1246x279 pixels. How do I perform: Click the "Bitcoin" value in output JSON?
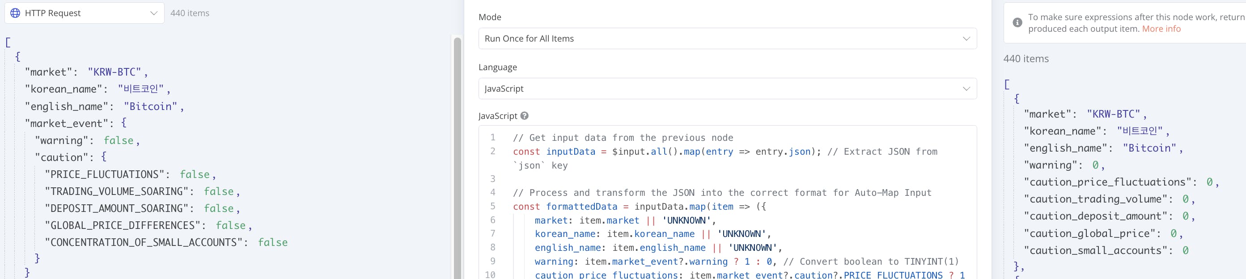1149,148
